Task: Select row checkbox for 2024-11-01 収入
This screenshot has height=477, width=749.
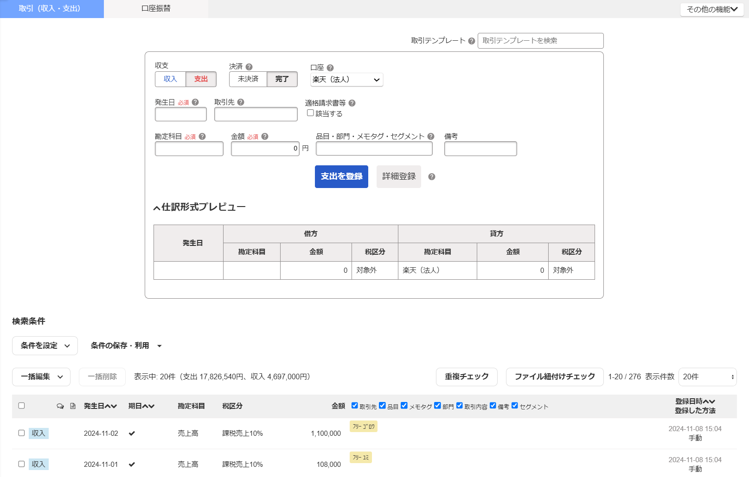Action: [x=21, y=464]
